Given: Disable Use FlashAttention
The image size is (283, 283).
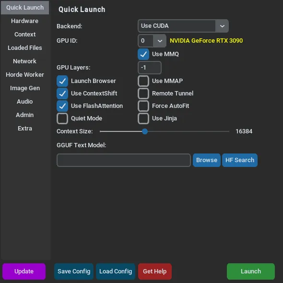Looking at the screenshot, I should coord(62,106).
